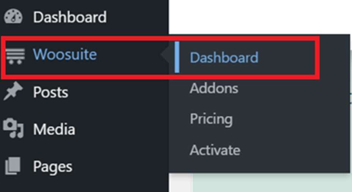Open Posts via the pushpin icon

pos(13,91)
